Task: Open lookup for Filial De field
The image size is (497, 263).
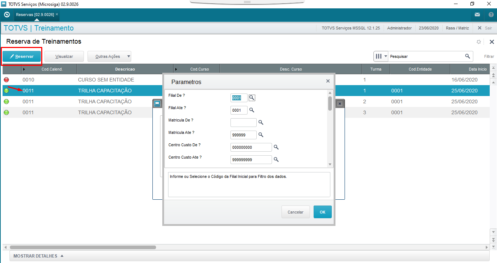Action: coord(252,97)
